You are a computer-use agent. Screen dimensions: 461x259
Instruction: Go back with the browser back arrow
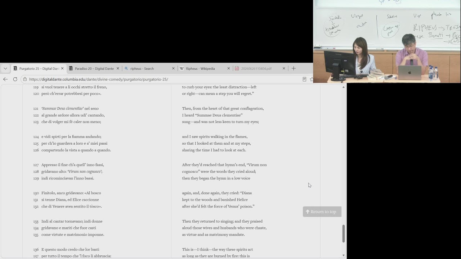[x=5, y=79]
